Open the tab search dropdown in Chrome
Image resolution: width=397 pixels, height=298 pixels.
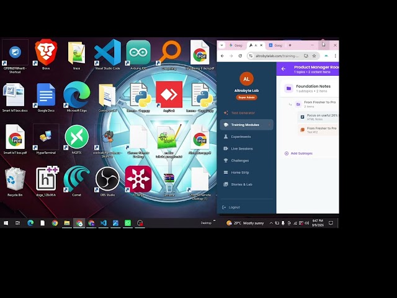click(222, 45)
